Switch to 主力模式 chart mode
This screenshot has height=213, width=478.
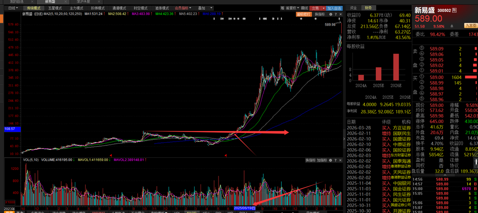pos(76,8)
